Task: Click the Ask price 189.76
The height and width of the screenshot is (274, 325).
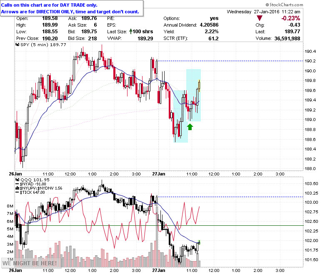Action: click(89, 18)
